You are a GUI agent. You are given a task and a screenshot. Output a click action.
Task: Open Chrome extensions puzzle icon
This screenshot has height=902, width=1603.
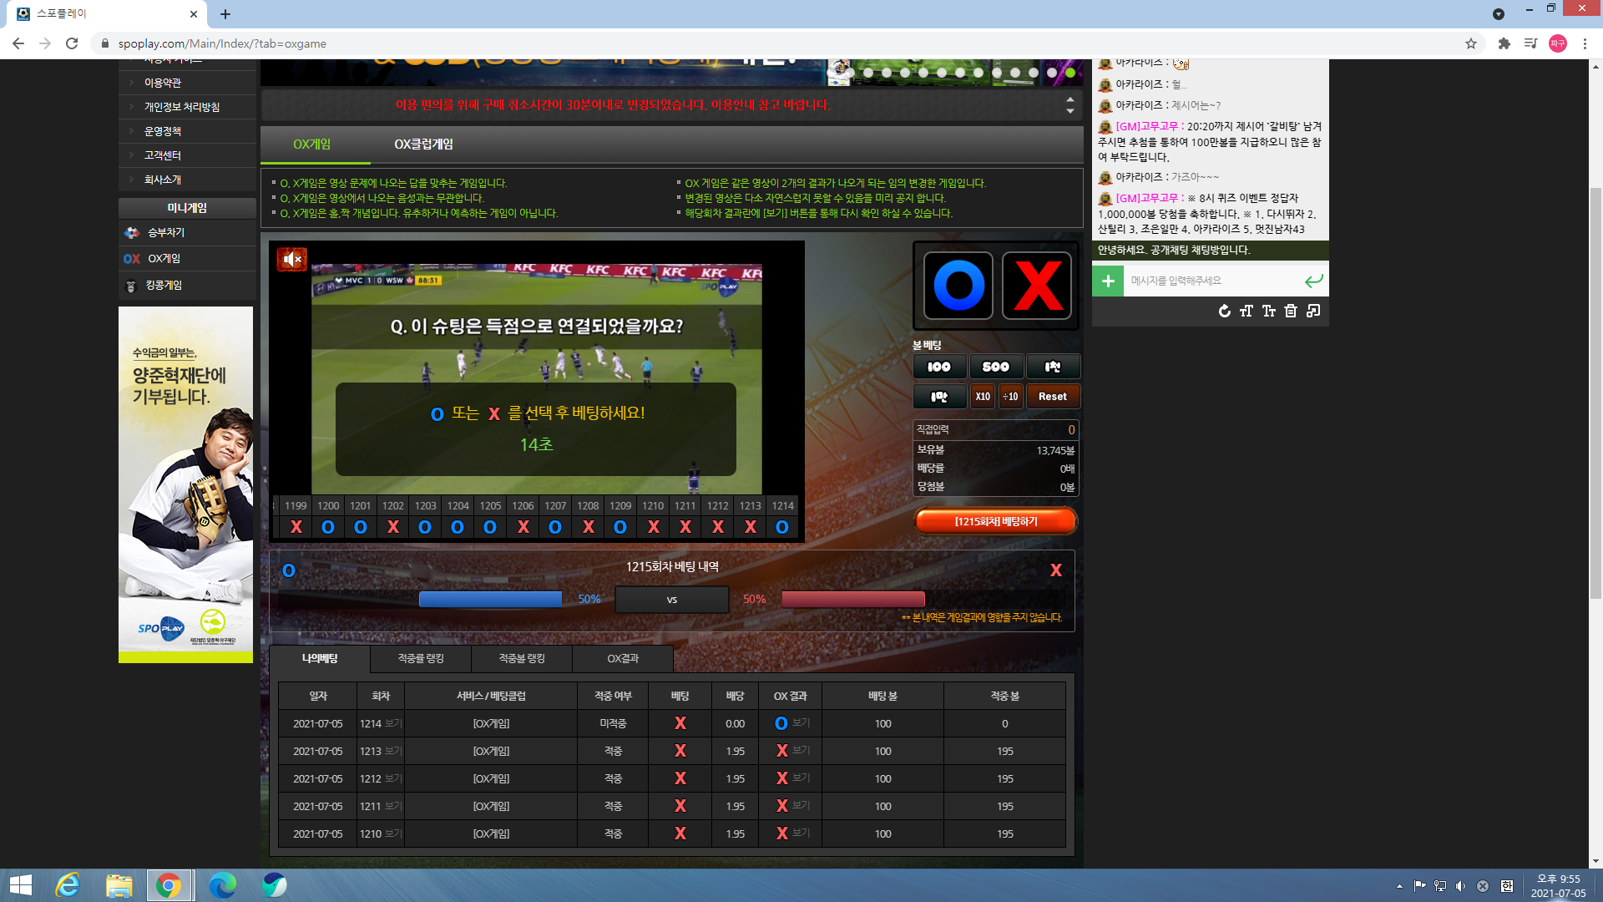click(1504, 43)
